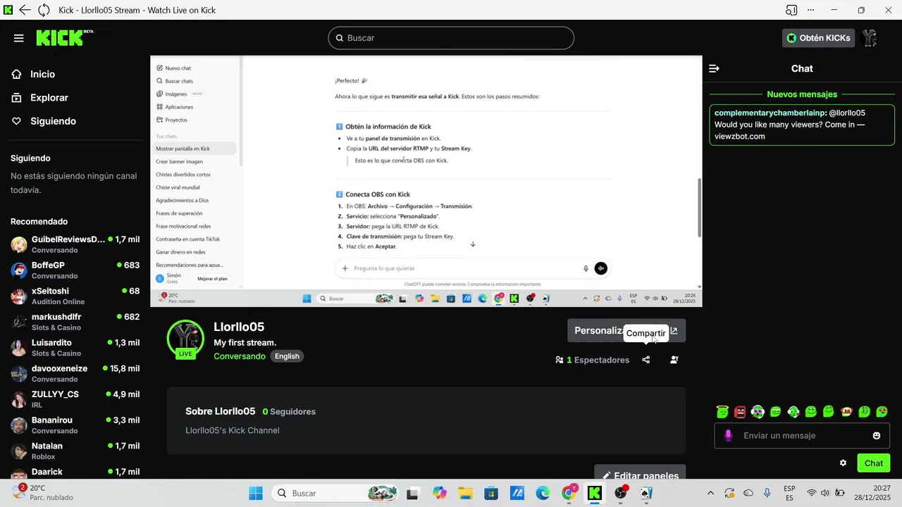Click the green KICK logo
The image size is (902, 507).
coord(65,37)
